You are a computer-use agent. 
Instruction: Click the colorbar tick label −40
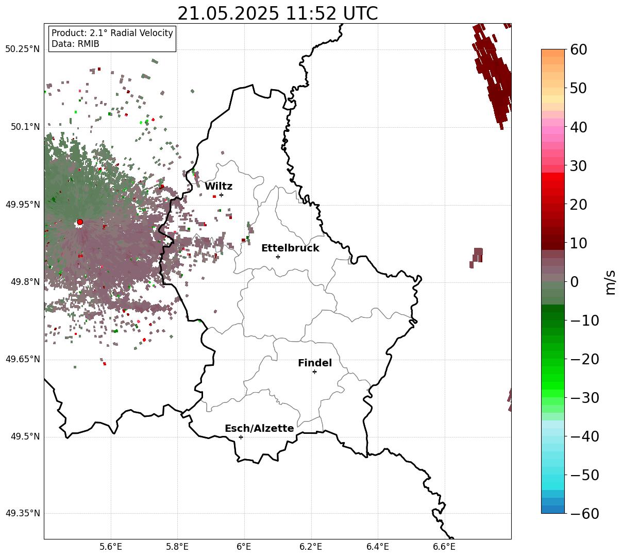(x=584, y=436)
